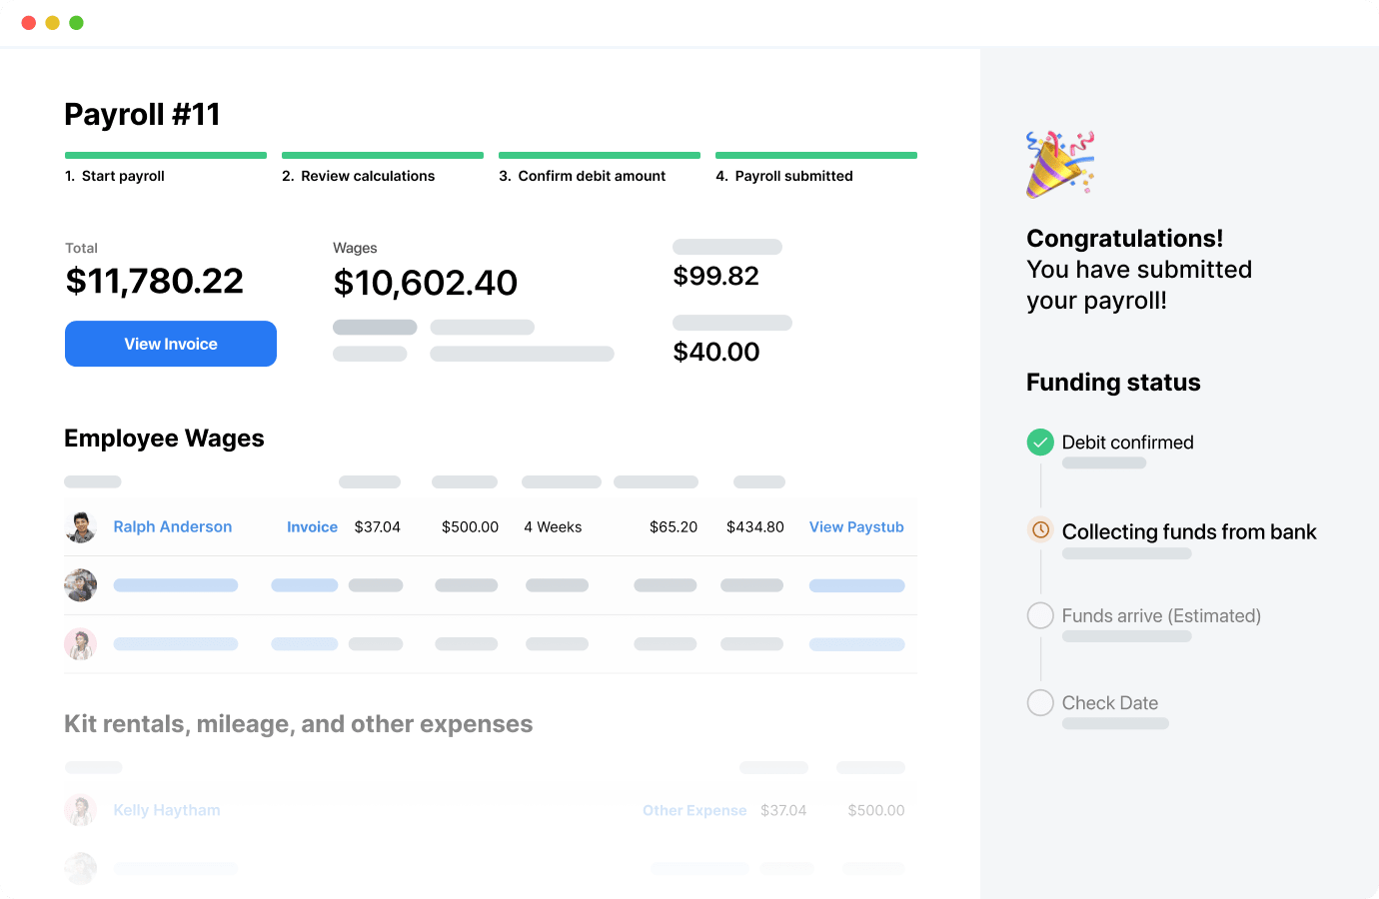Select step 1 Start payroll
Viewport: 1379px width, 899px height.
pyautogui.click(x=115, y=175)
